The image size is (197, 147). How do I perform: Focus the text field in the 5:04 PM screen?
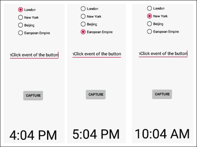[x=97, y=54]
